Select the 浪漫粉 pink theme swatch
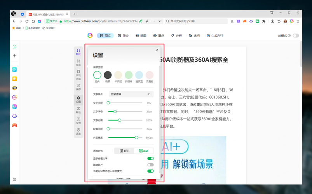This screenshot has width=312, height=194. [150, 75]
